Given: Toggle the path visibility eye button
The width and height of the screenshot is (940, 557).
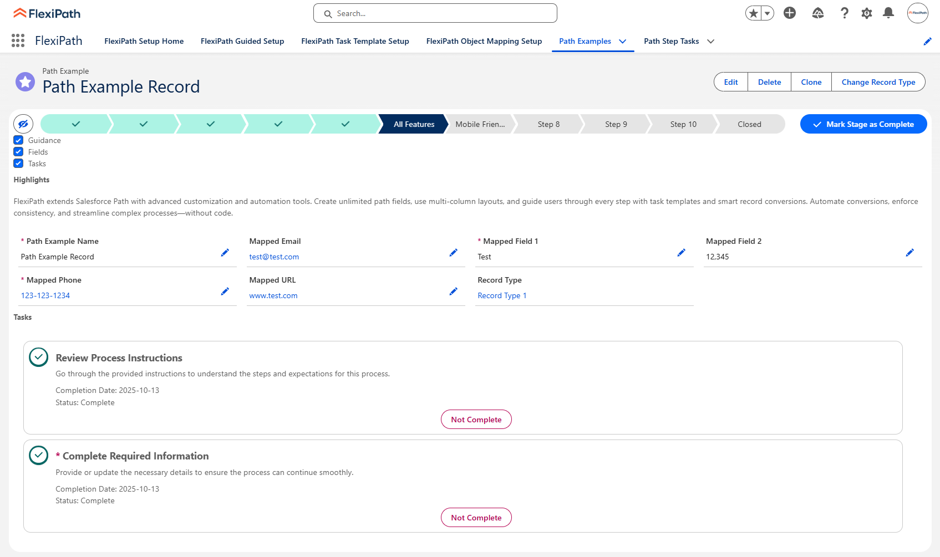Looking at the screenshot, I should tap(23, 124).
